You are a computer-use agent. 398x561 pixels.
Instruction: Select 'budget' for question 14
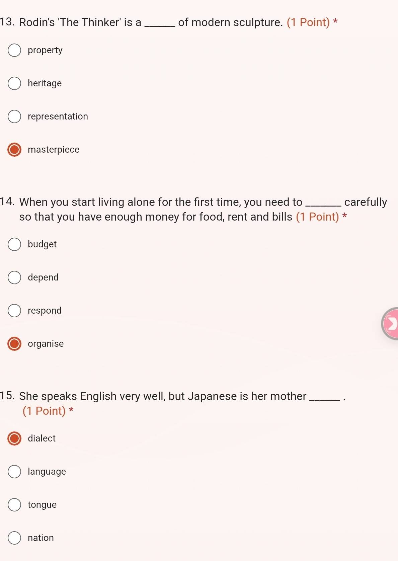[14, 244]
